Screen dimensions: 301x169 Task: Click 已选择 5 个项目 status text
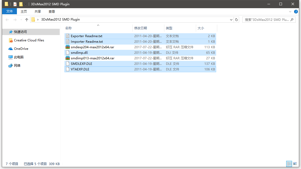pos(35,164)
